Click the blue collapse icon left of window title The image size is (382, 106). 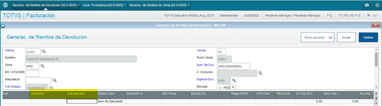point(3,26)
